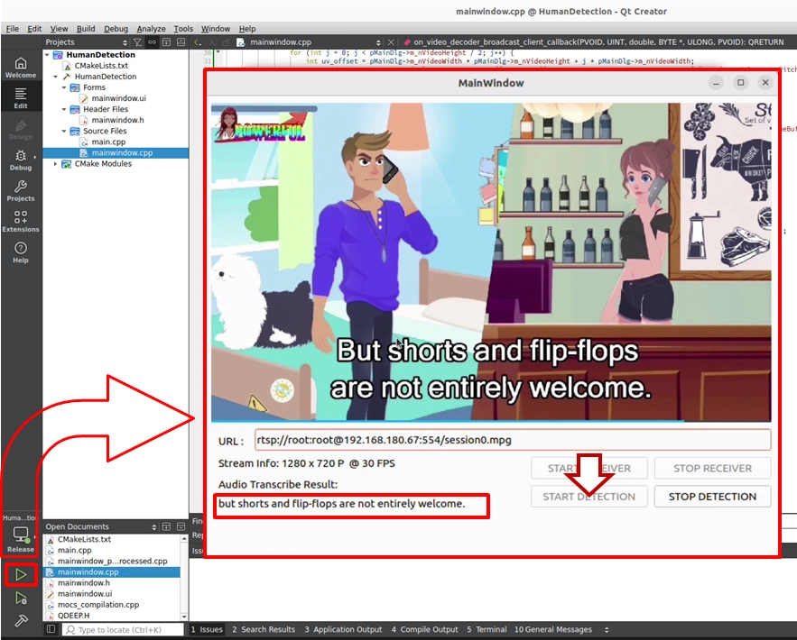Start debugging with the debug-run button

[21, 598]
